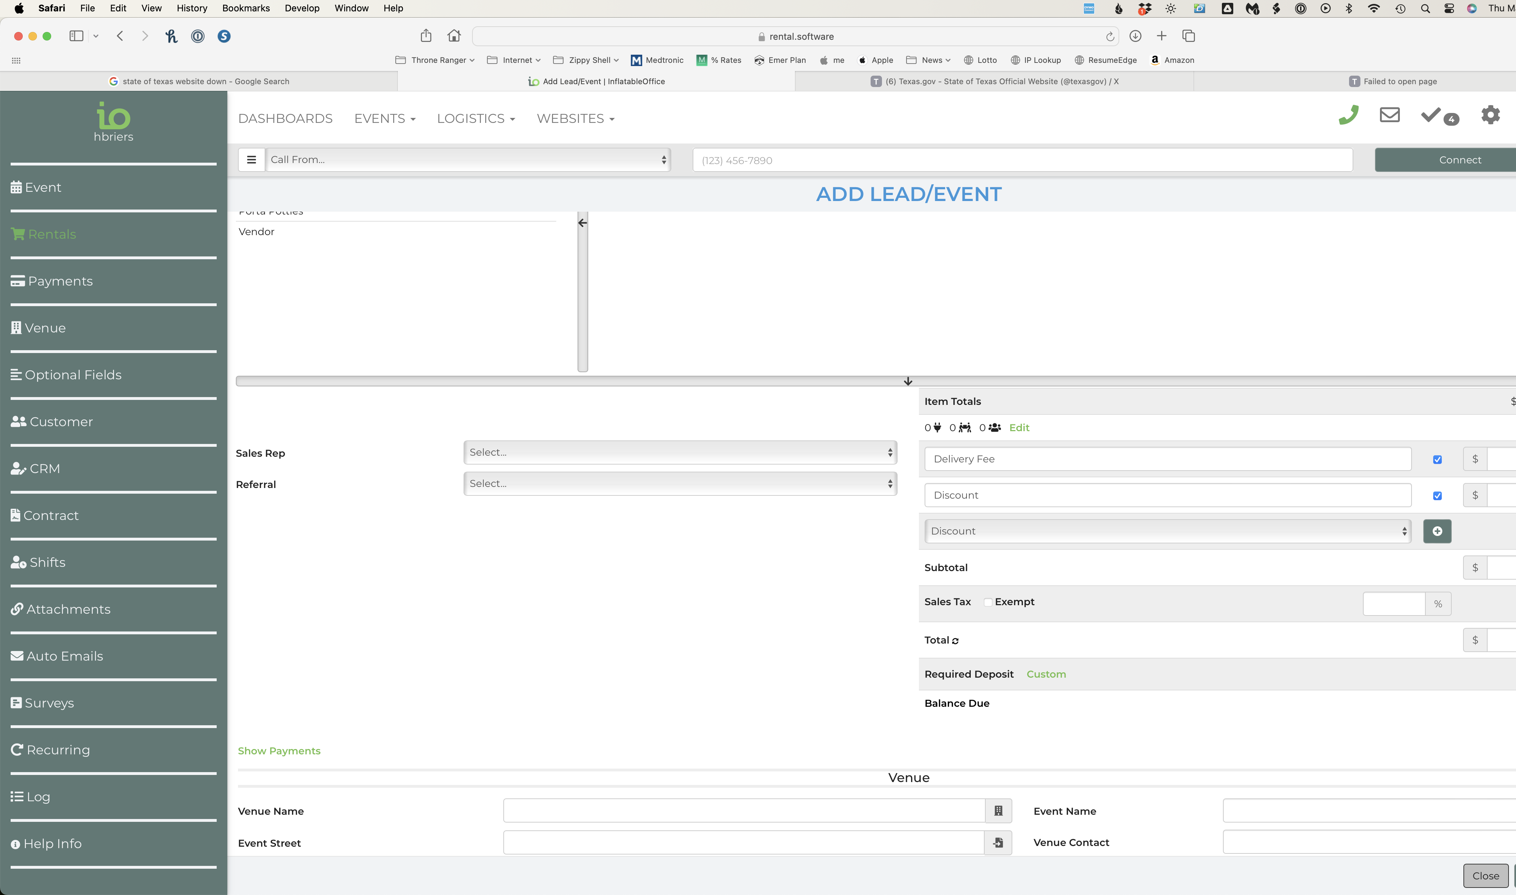Click the 1Password extension icon in toolbar
The height and width of the screenshot is (895, 1516).
coord(197,36)
